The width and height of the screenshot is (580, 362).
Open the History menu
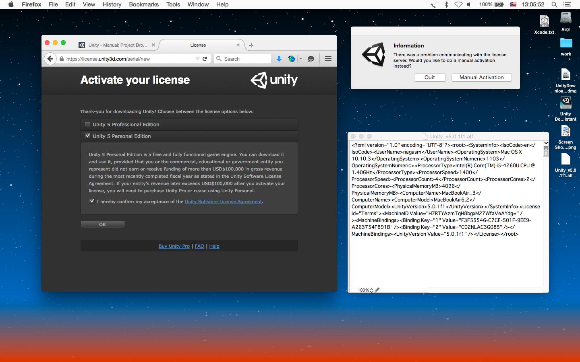click(112, 4)
